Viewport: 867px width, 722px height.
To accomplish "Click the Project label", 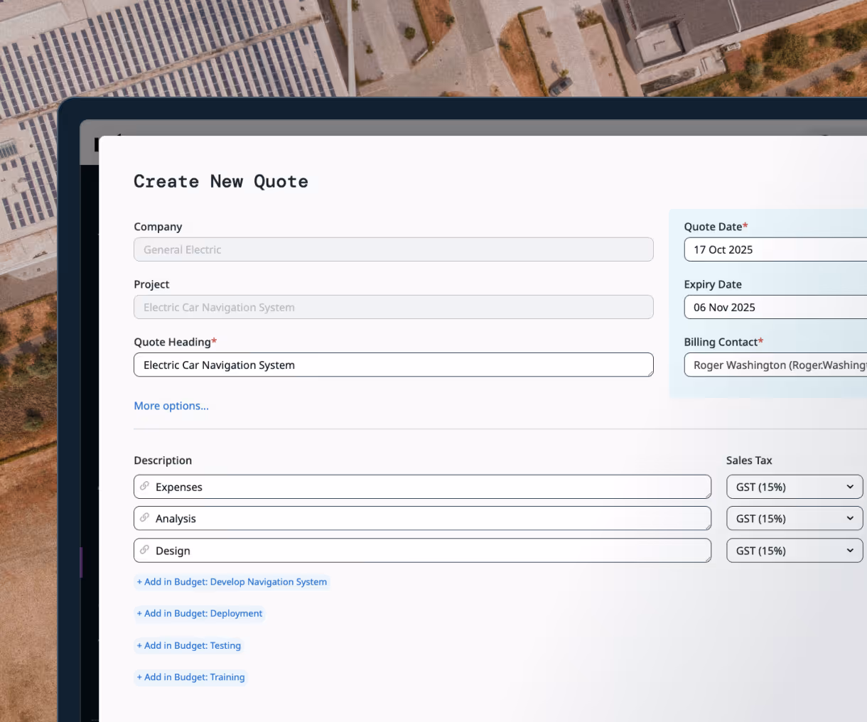I will [x=151, y=284].
